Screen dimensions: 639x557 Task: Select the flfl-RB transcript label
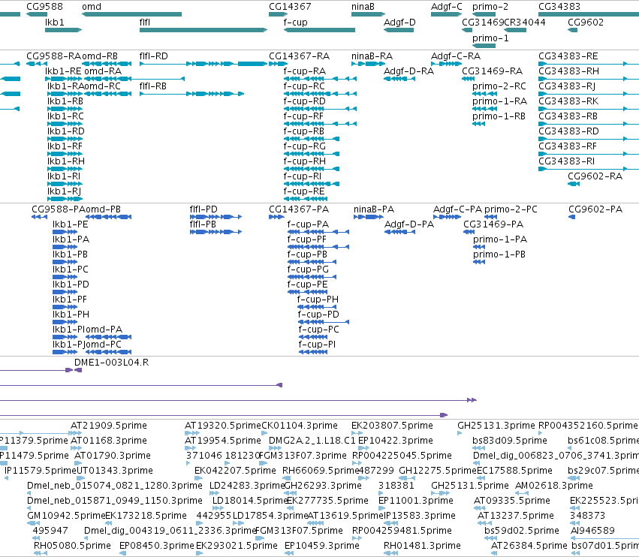pyautogui.click(x=153, y=86)
